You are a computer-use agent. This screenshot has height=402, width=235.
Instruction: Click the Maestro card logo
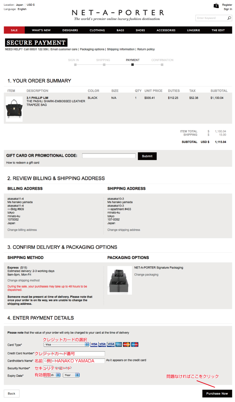pos(135,344)
